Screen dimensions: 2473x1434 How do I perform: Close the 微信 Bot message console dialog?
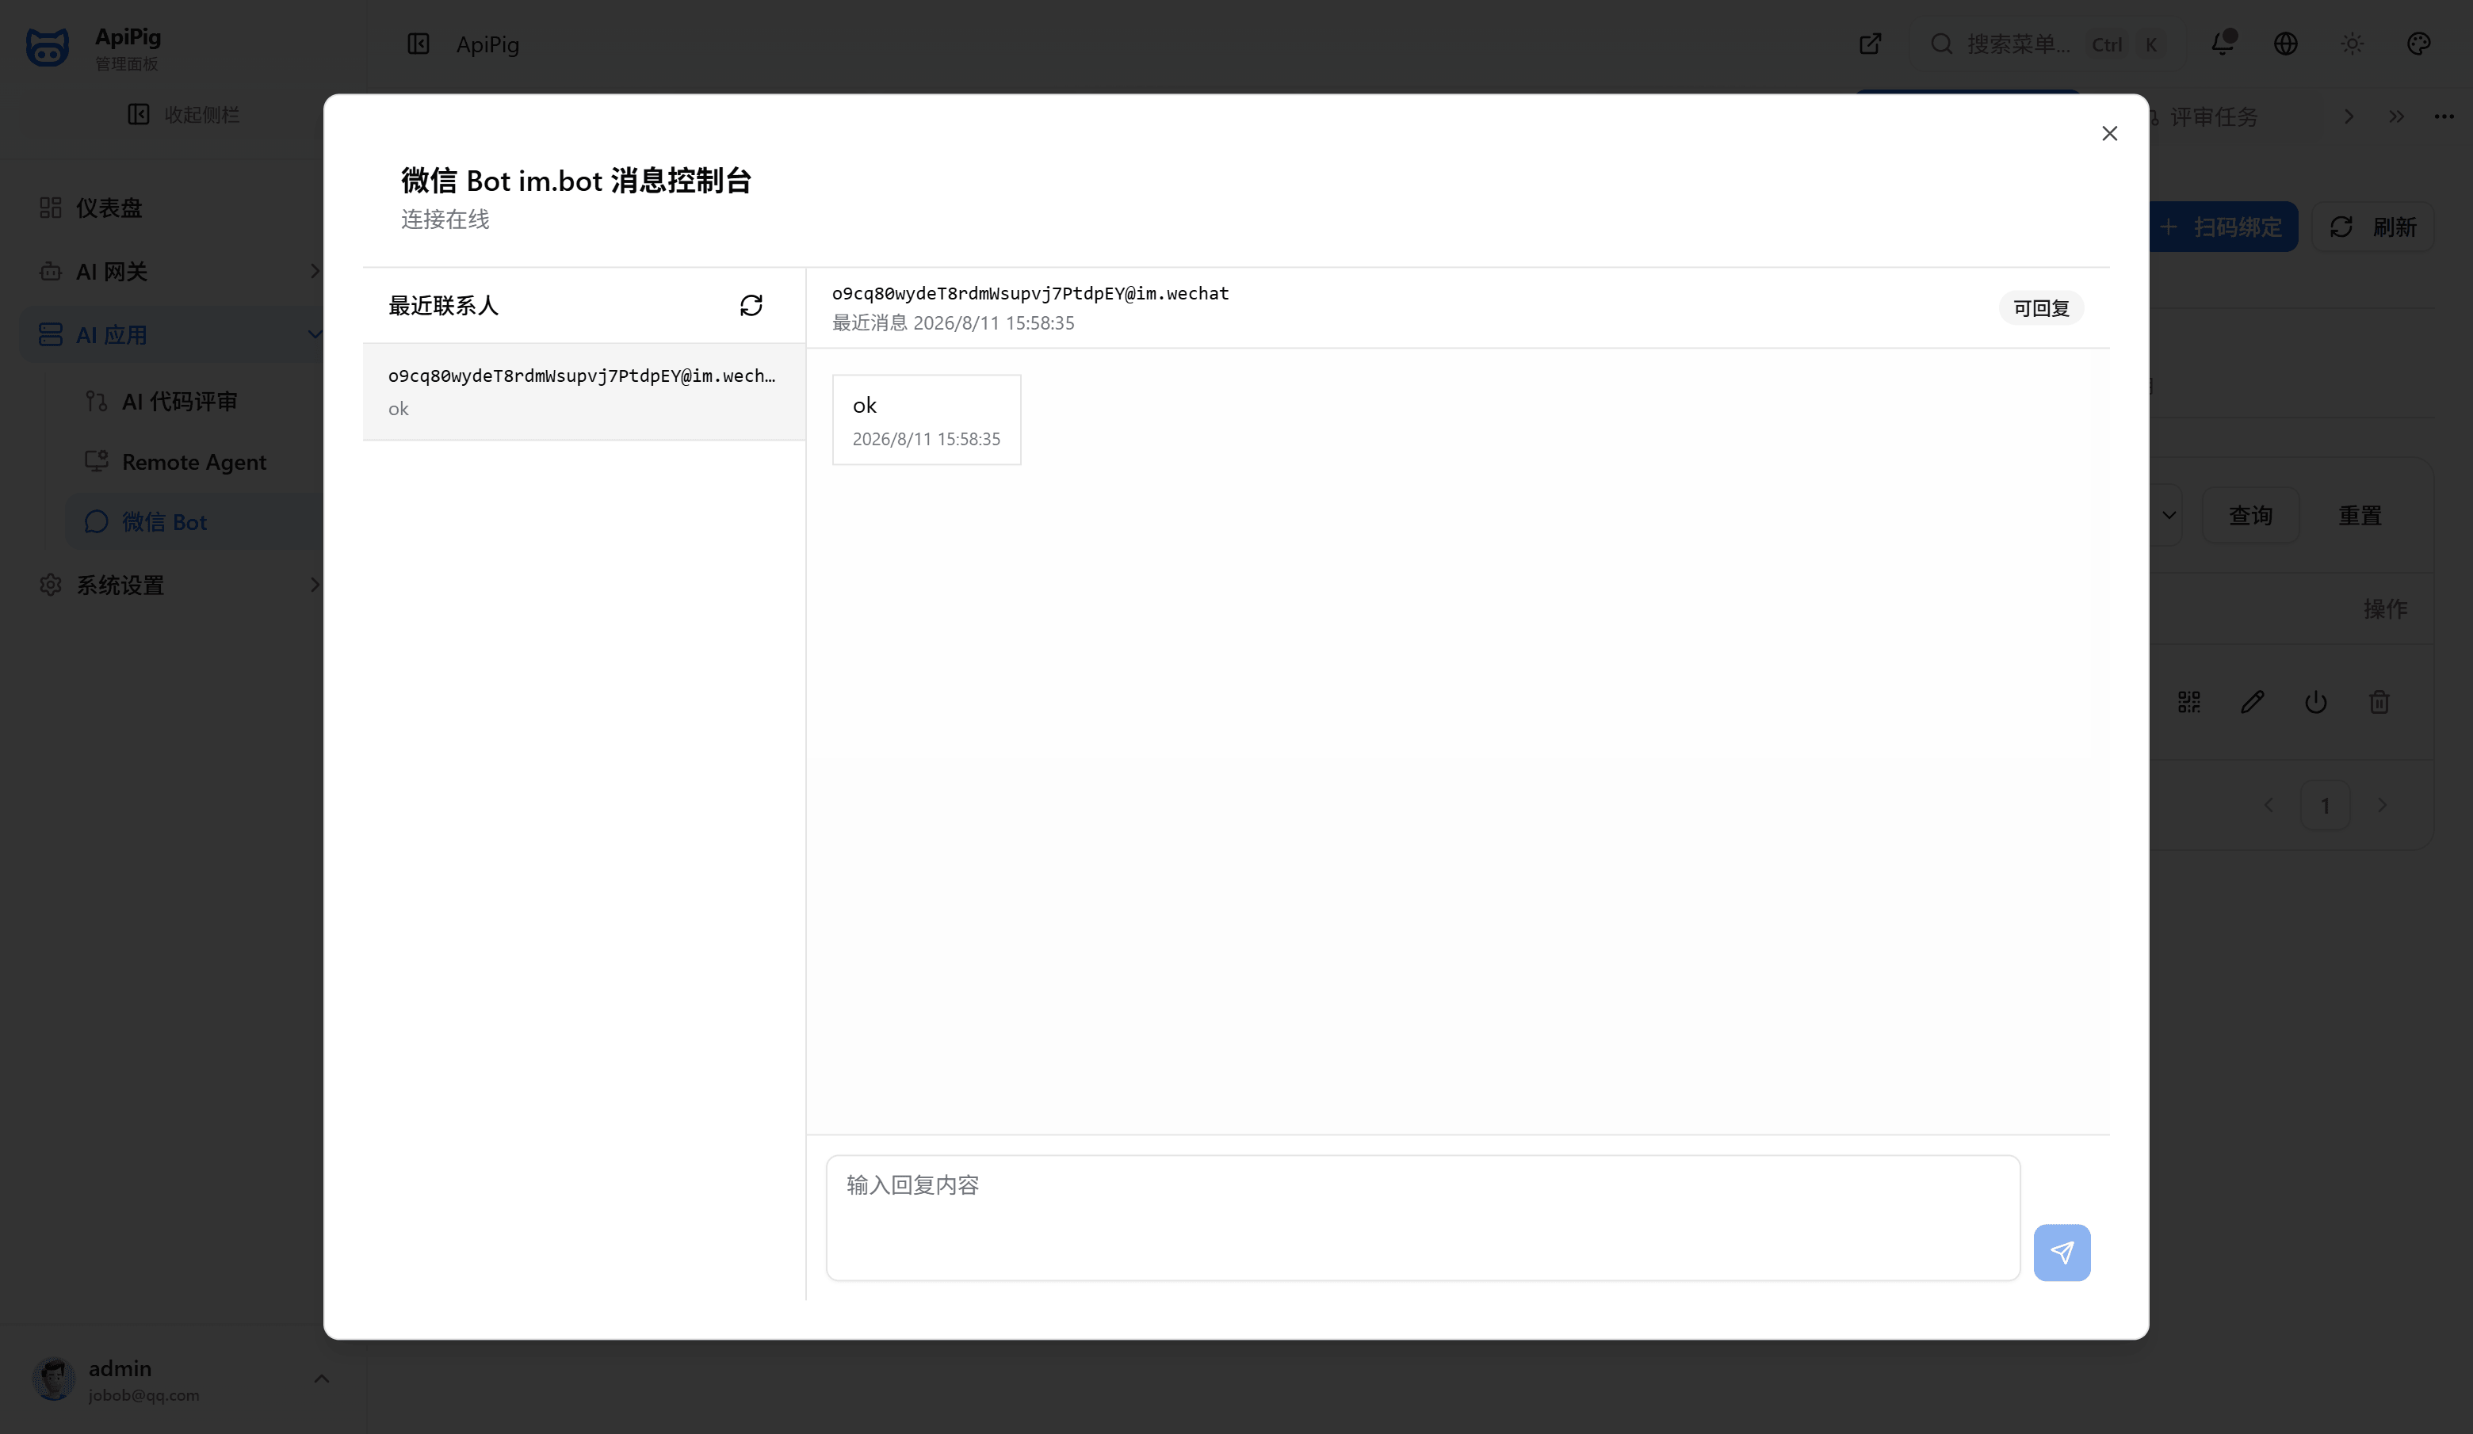(x=2109, y=133)
